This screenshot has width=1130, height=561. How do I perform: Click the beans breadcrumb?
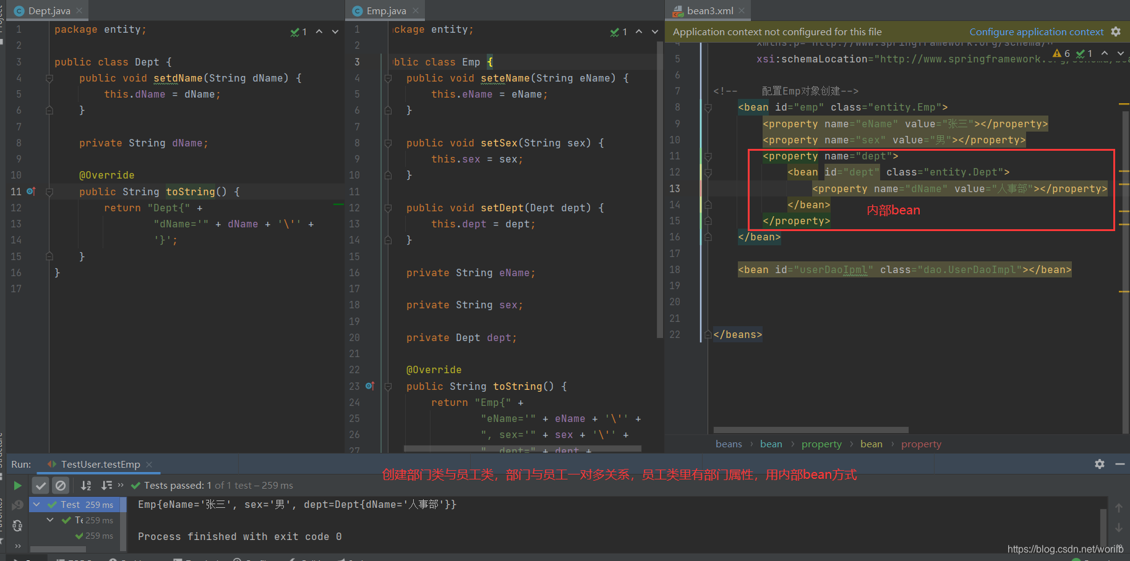(729, 444)
